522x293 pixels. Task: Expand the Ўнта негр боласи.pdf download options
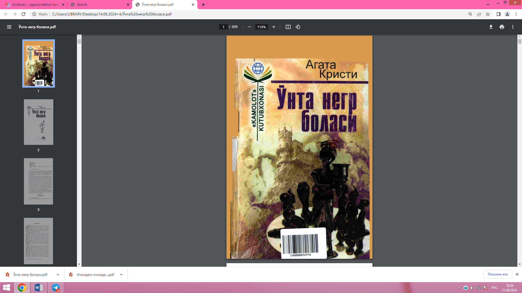coord(57,275)
